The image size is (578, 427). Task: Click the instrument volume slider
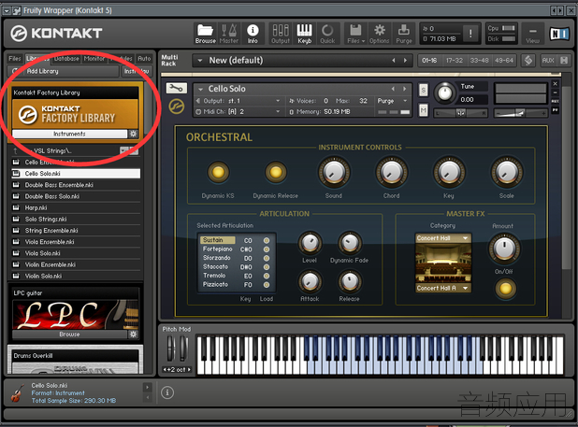pyautogui.click(x=520, y=113)
